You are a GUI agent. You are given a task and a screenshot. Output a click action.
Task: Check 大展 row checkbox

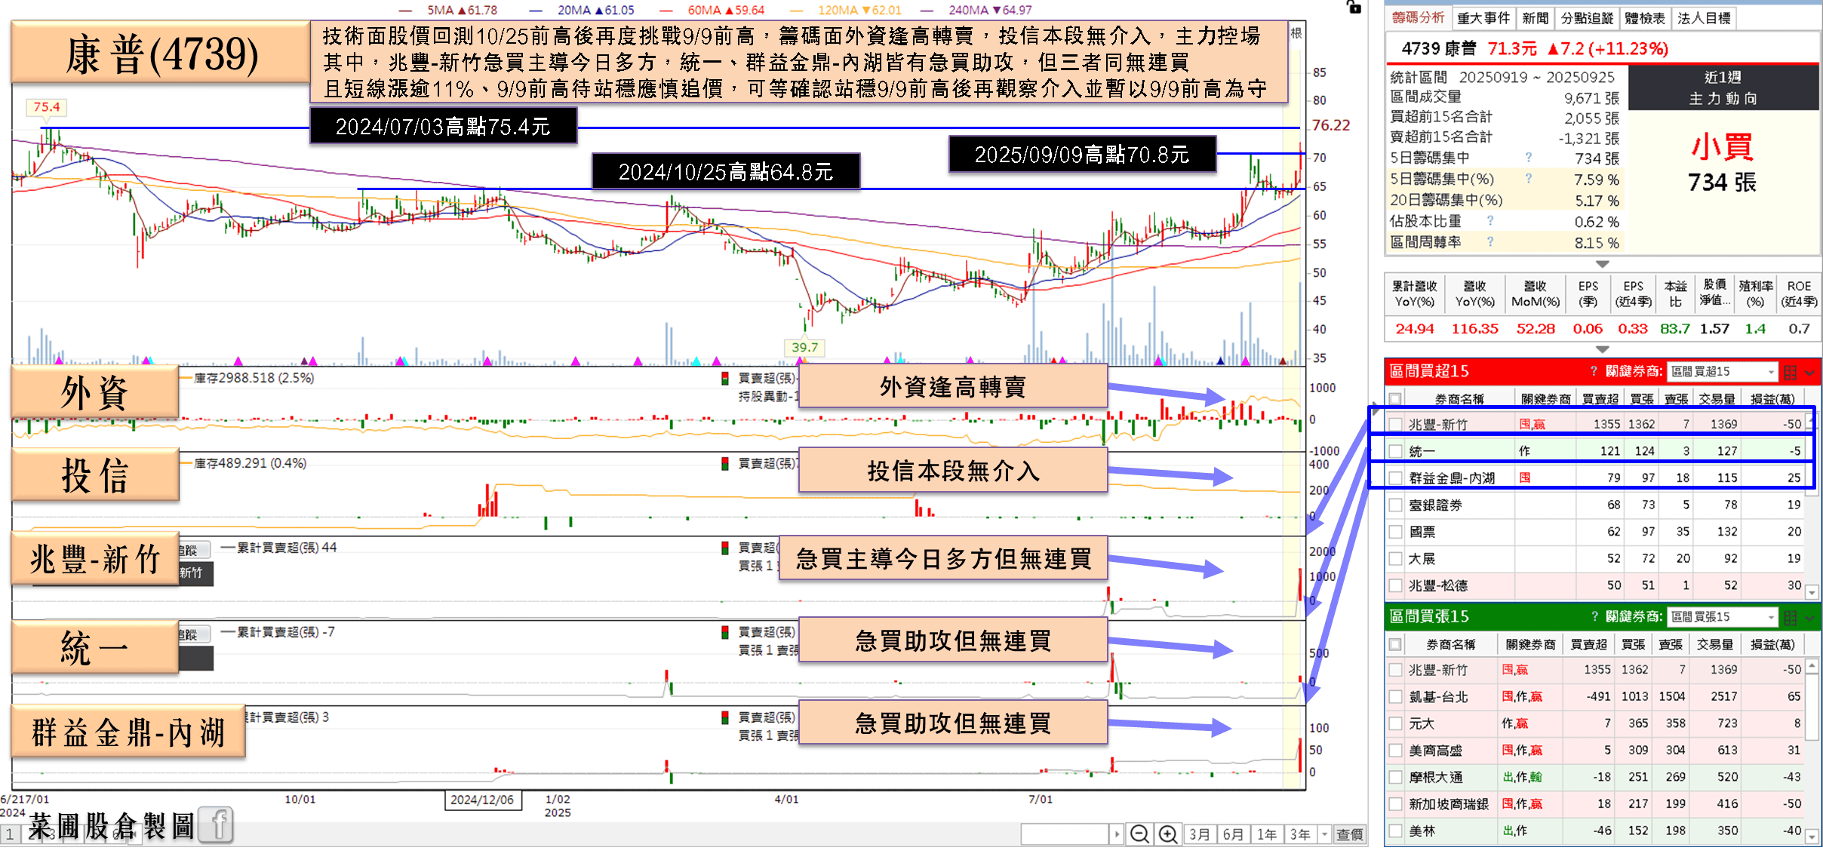1395,559
